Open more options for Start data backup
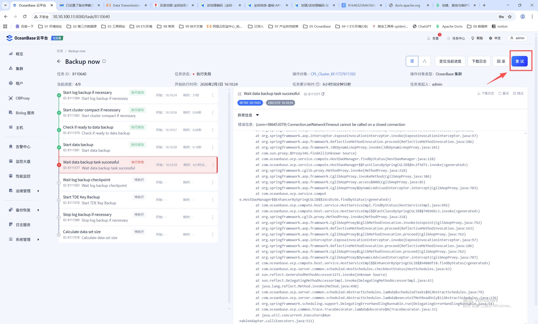This screenshot has height=324, width=538. [213, 147]
